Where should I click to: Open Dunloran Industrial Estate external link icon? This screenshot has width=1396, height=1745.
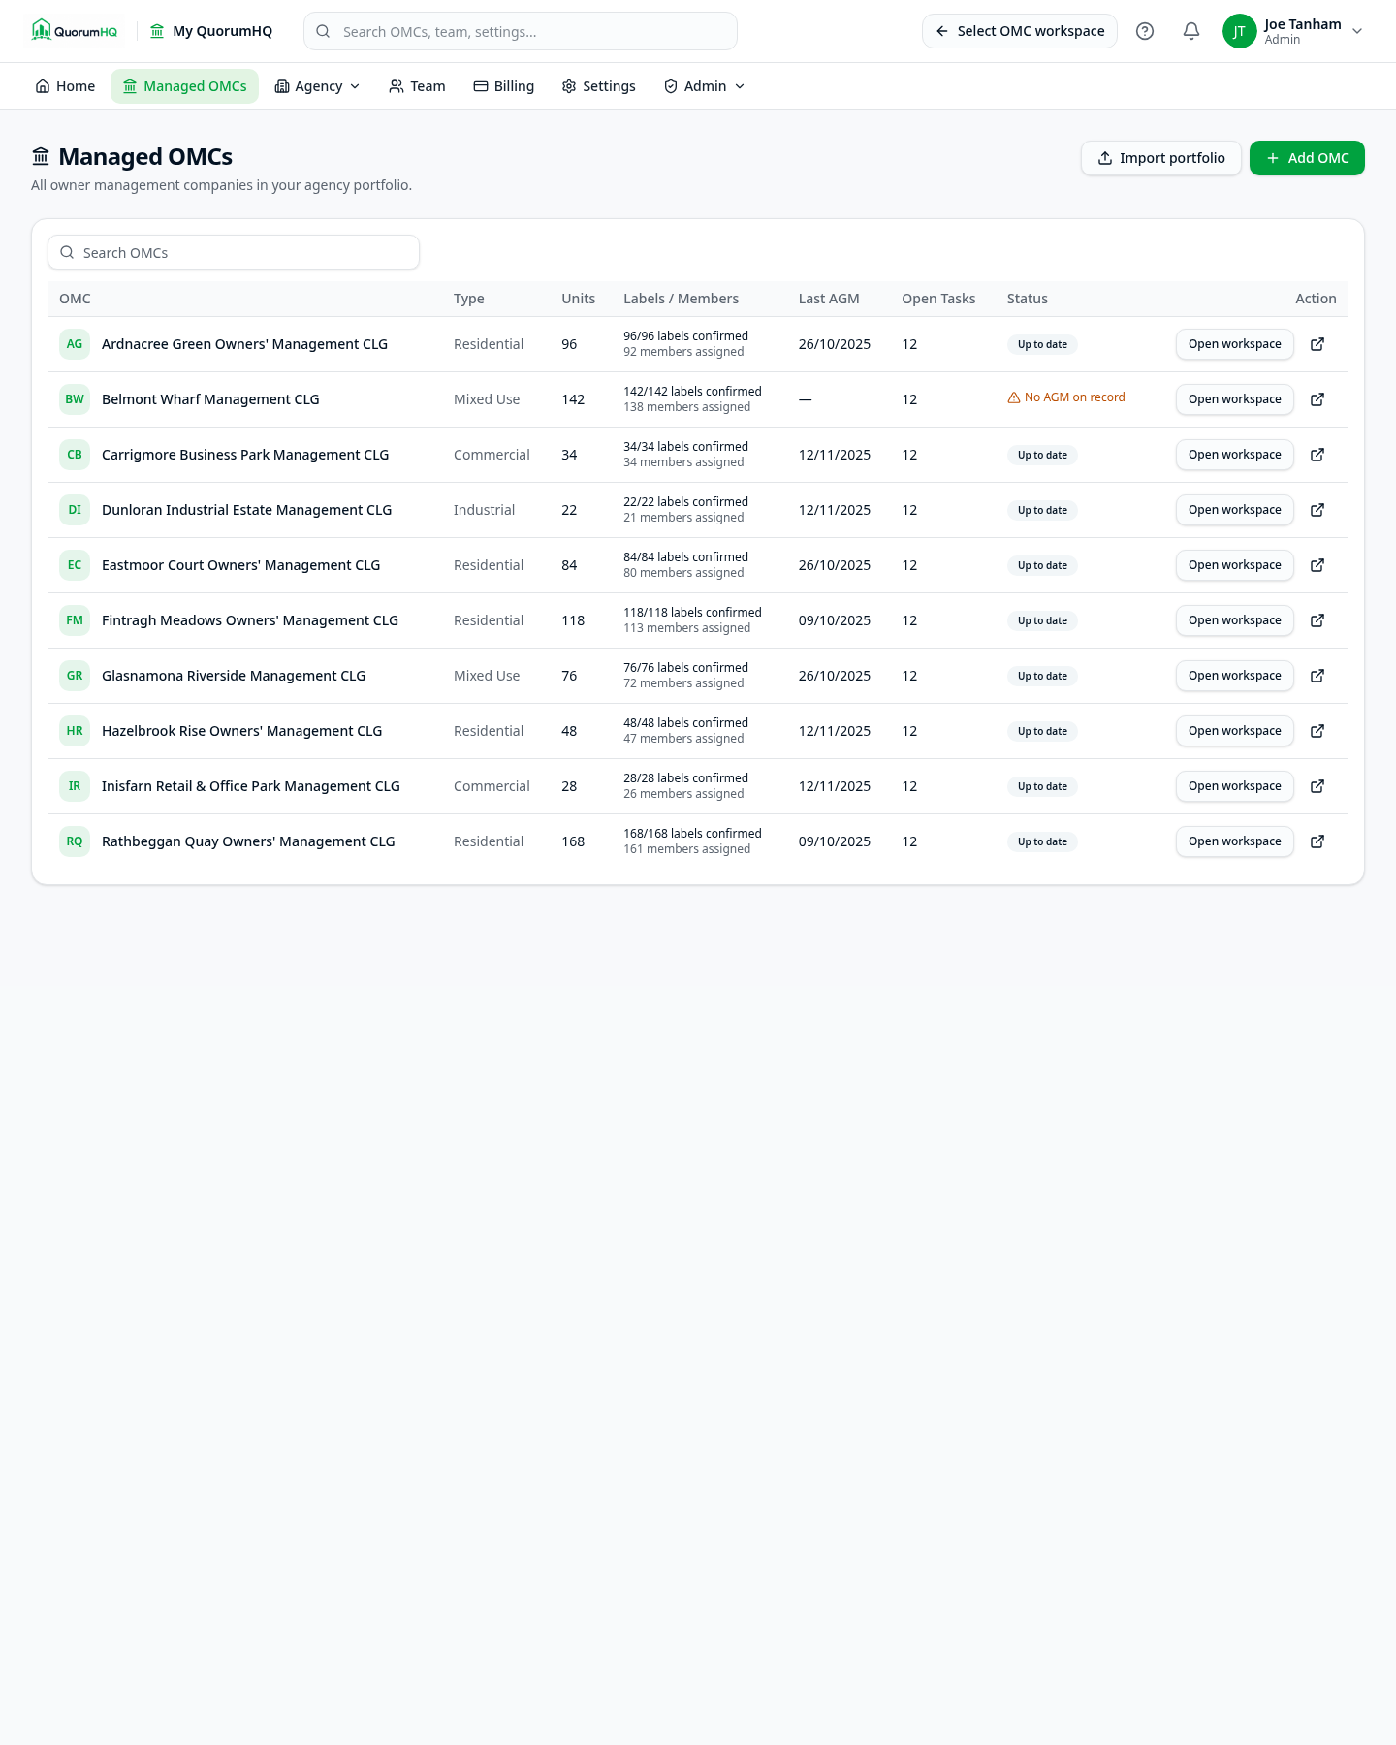1317,510
